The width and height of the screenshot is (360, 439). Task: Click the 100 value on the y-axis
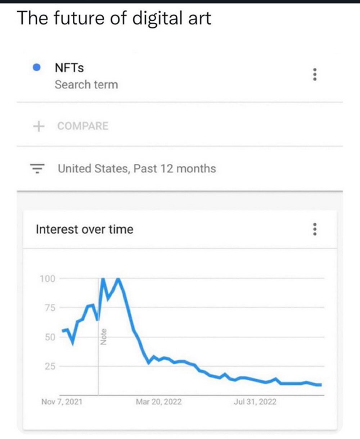click(x=48, y=279)
